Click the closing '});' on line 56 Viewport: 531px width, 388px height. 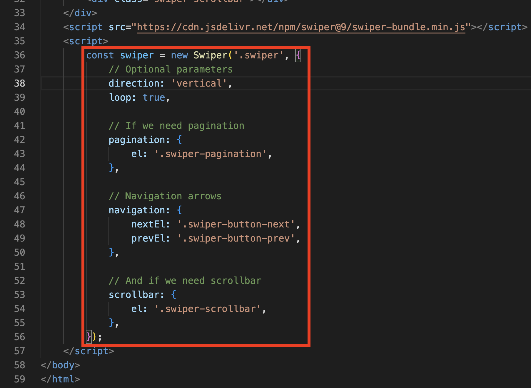(x=94, y=337)
